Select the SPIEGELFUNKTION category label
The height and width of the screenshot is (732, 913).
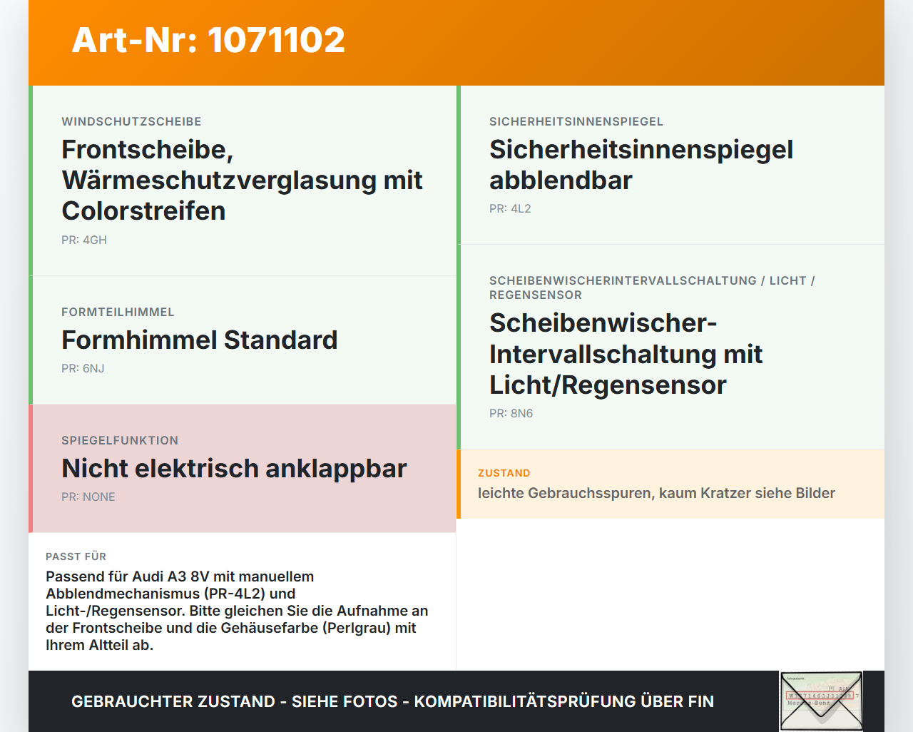(120, 440)
